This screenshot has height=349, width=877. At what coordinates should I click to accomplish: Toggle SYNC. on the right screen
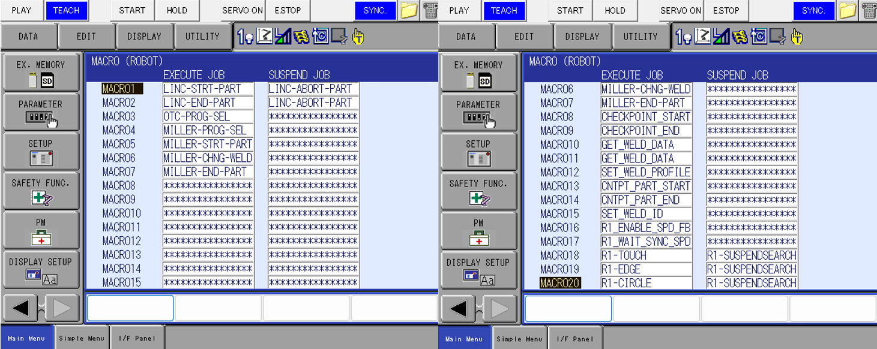[x=813, y=10]
